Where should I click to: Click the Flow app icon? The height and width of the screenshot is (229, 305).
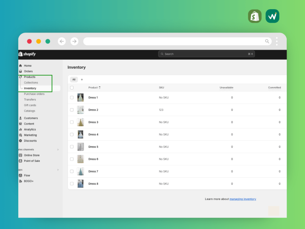coord(20,175)
